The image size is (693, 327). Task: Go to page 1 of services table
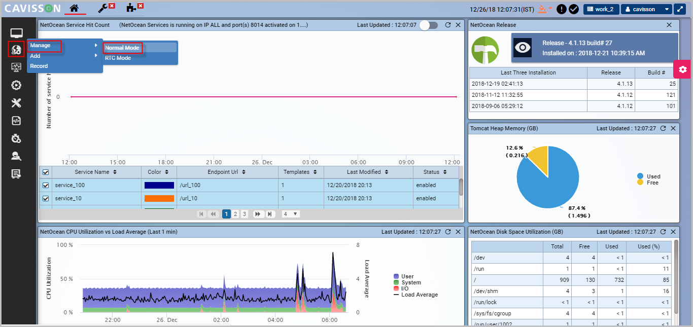(226, 214)
